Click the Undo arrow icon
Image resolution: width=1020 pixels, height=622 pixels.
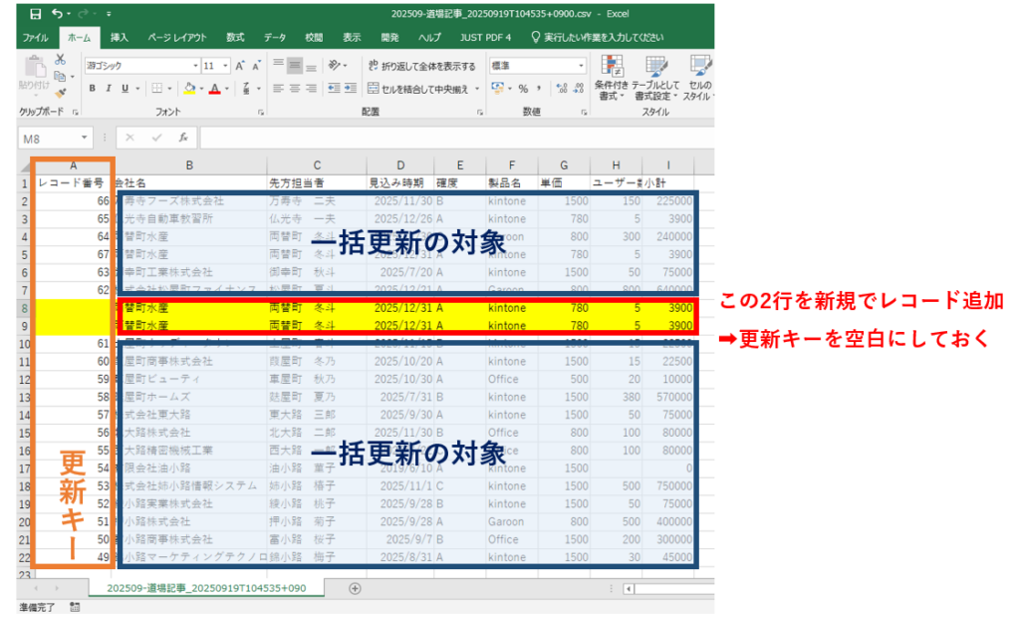57,14
